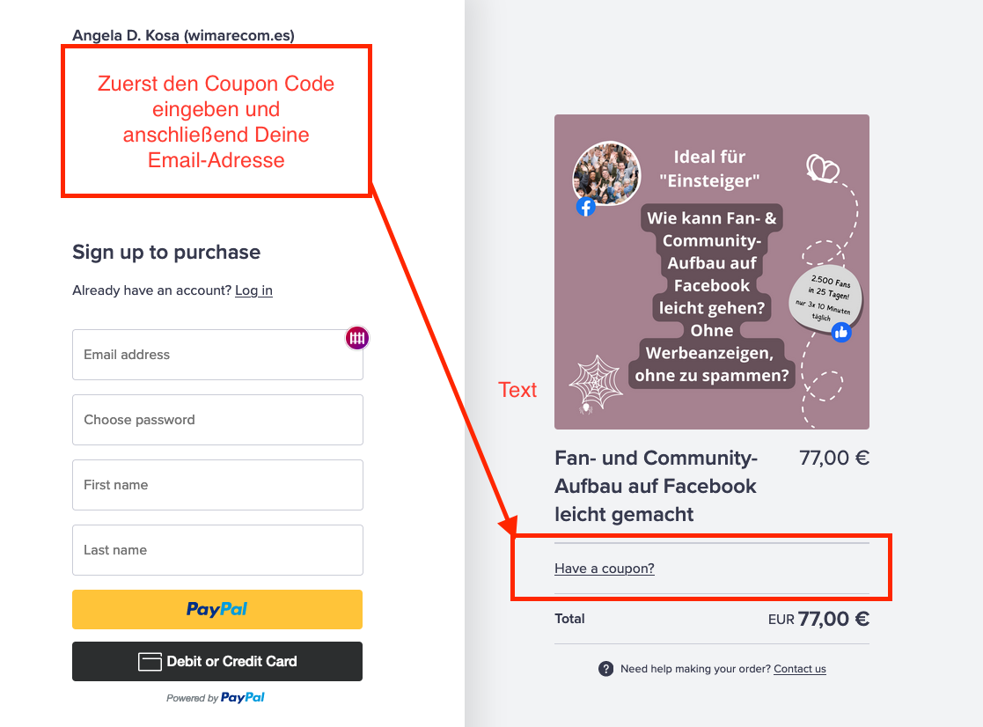Open the Log in link
Viewport: 983px width, 727px height.
[253, 290]
